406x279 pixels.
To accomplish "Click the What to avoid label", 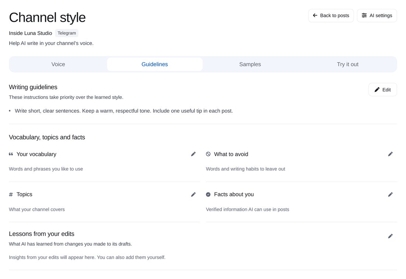I will click(x=231, y=154).
